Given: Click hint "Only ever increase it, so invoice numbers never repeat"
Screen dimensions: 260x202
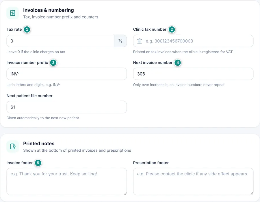Looking at the screenshot, I should click(179, 85).
